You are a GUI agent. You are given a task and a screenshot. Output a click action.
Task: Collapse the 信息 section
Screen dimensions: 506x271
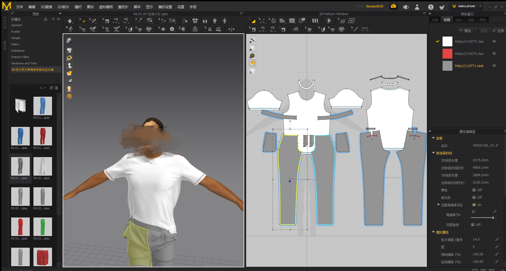(x=434, y=138)
